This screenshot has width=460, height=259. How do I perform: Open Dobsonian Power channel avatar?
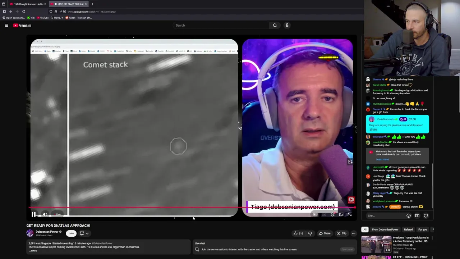(x=30, y=233)
